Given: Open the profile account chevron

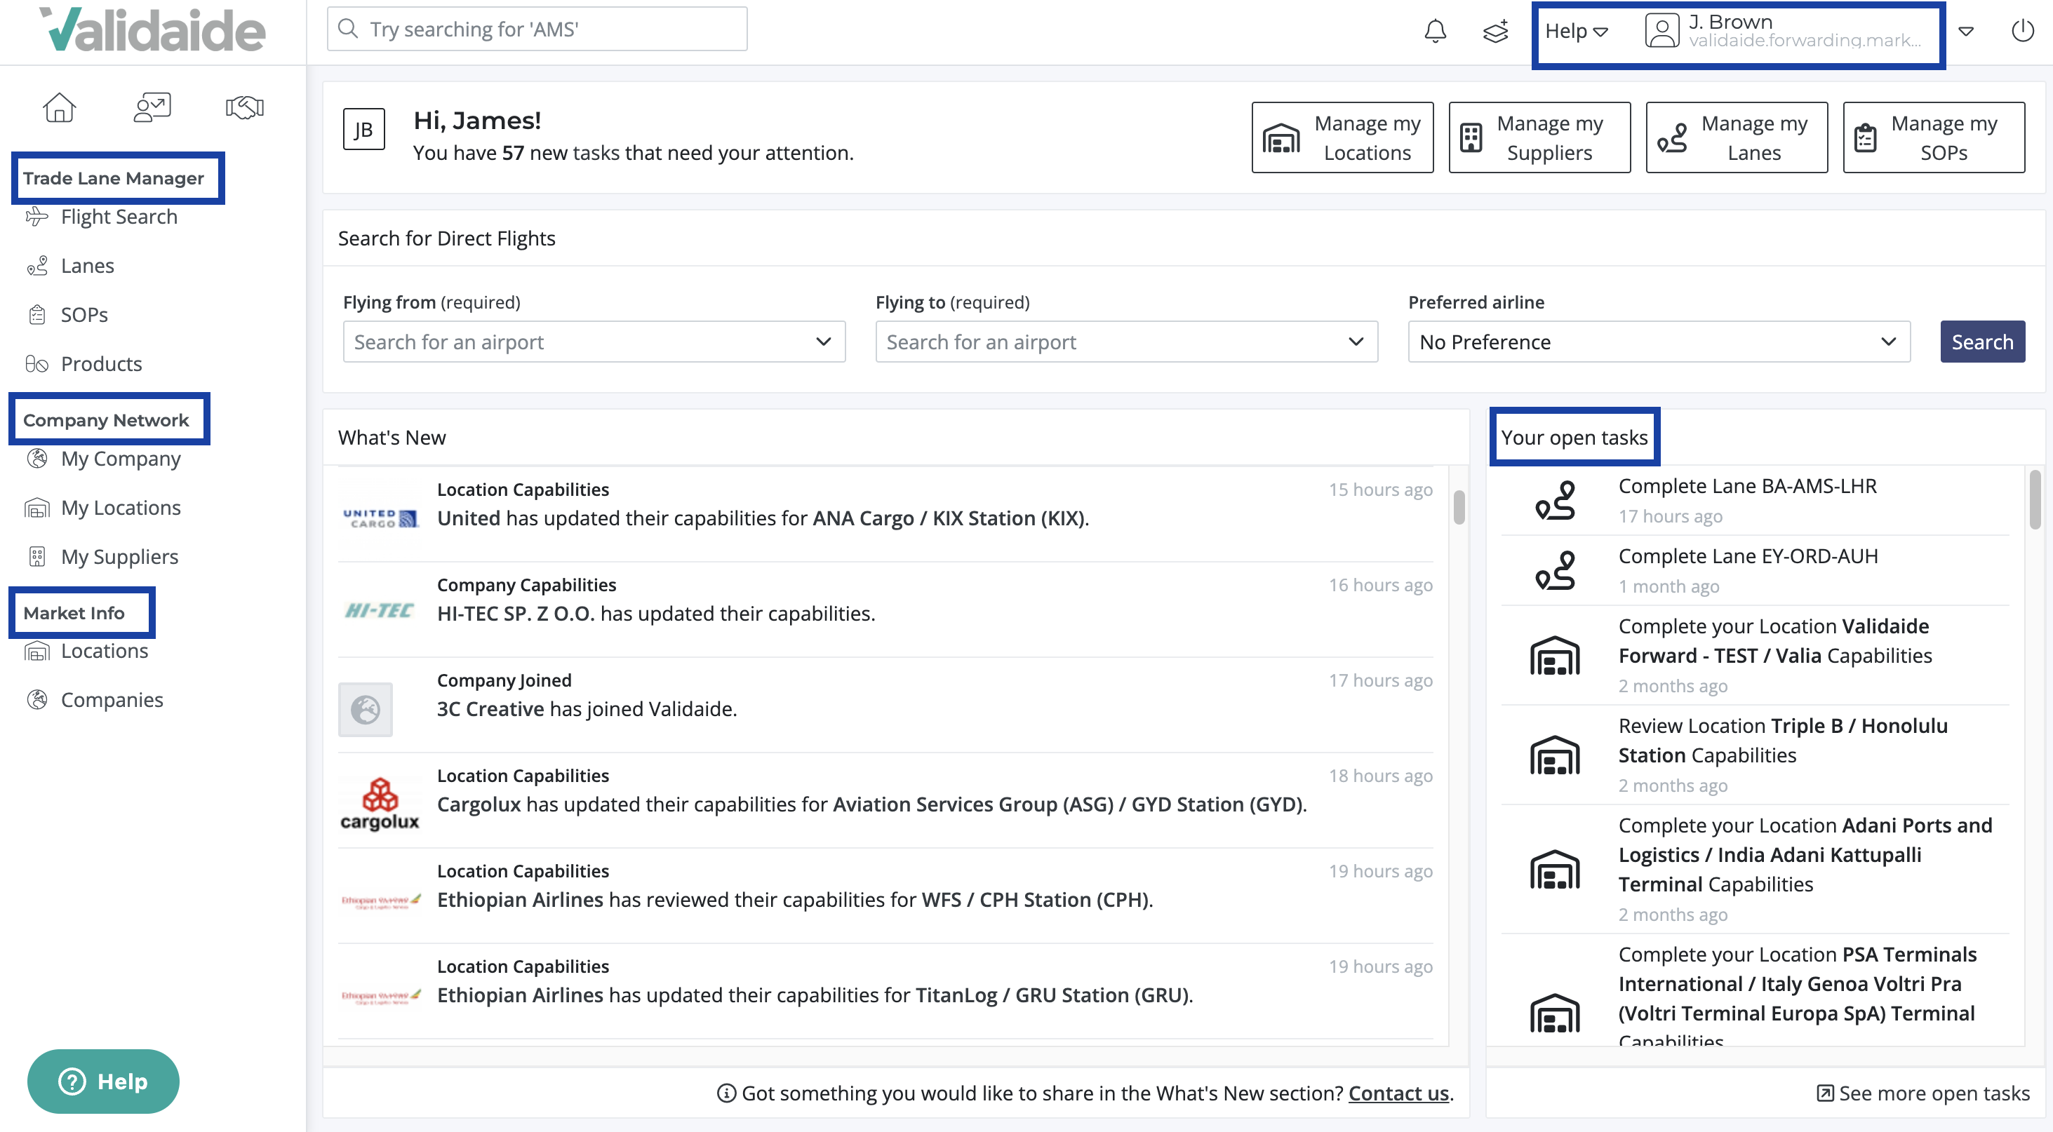Looking at the screenshot, I should [x=1966, y=32].
